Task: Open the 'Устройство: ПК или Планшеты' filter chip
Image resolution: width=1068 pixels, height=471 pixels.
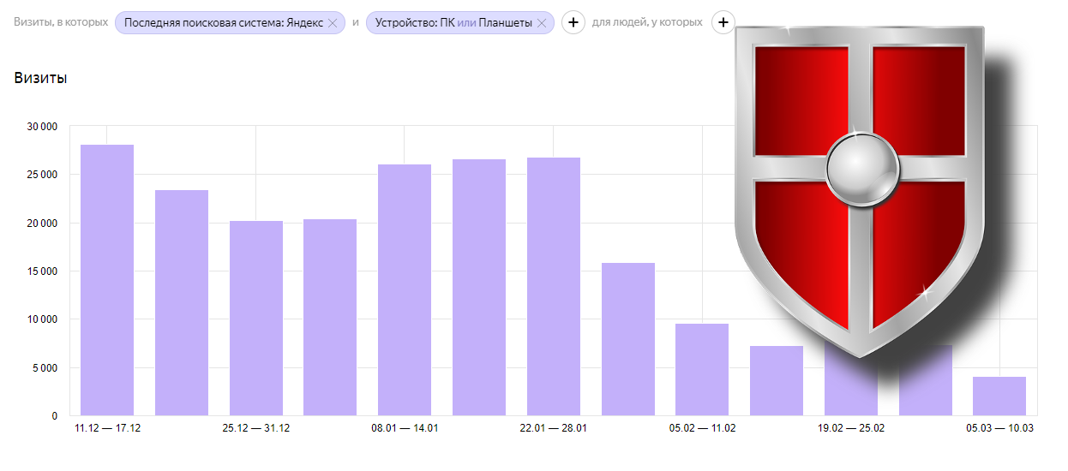Action: pyautogui.click(x=453, y=23)
